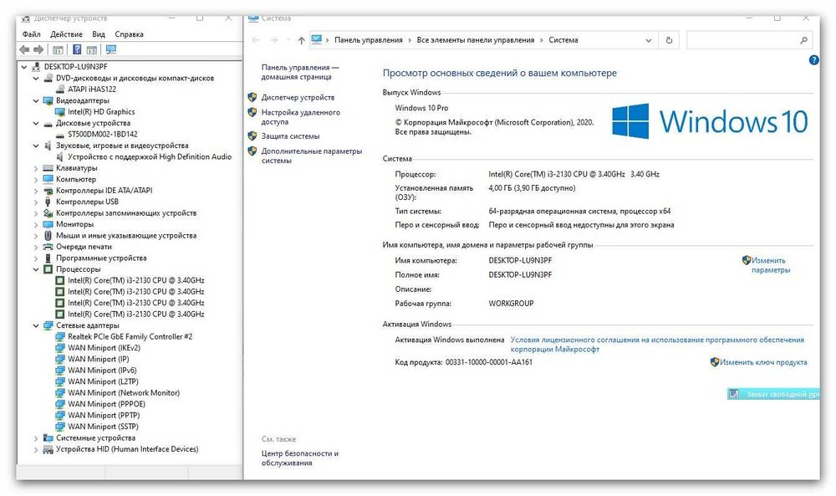Select WAN Miniport (Network Monitor) entry
This screenshot has width=836, height=496.
pos(124,393)
